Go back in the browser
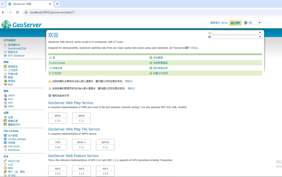Image resolution: width=282 pixels, height=177 pixels. click(x=3, y=12)
